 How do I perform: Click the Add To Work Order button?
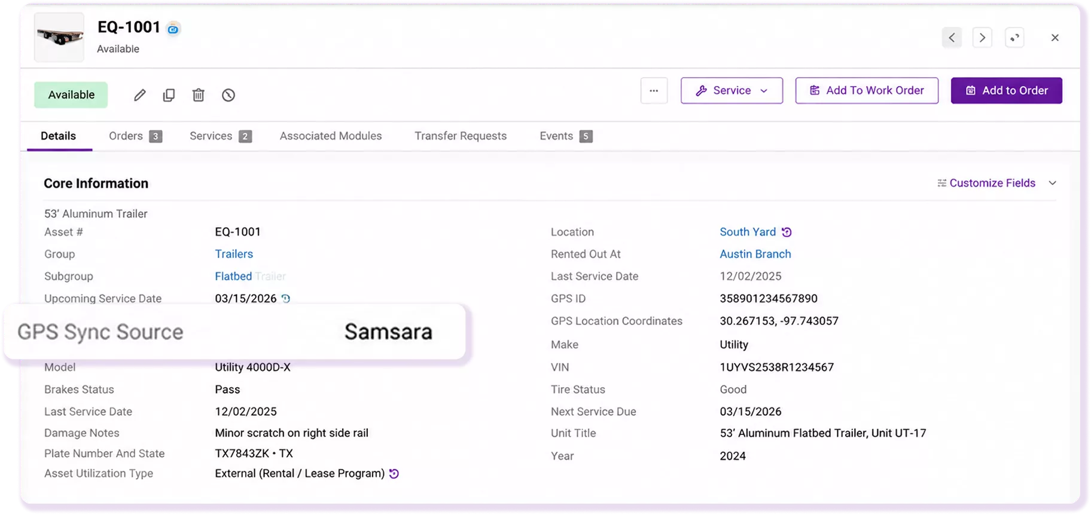click(x=867, y=91)
